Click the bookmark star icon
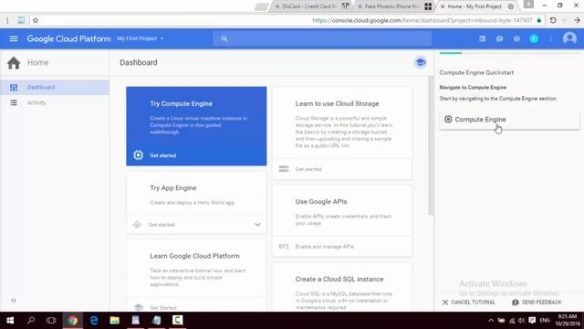 click(x=36, y=20)
